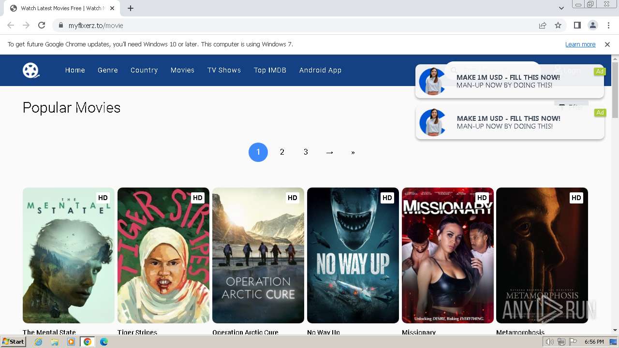Open Windows Media Player taskbar icon
The width and height of the screenshot is (619, 348).
point(71,342)
